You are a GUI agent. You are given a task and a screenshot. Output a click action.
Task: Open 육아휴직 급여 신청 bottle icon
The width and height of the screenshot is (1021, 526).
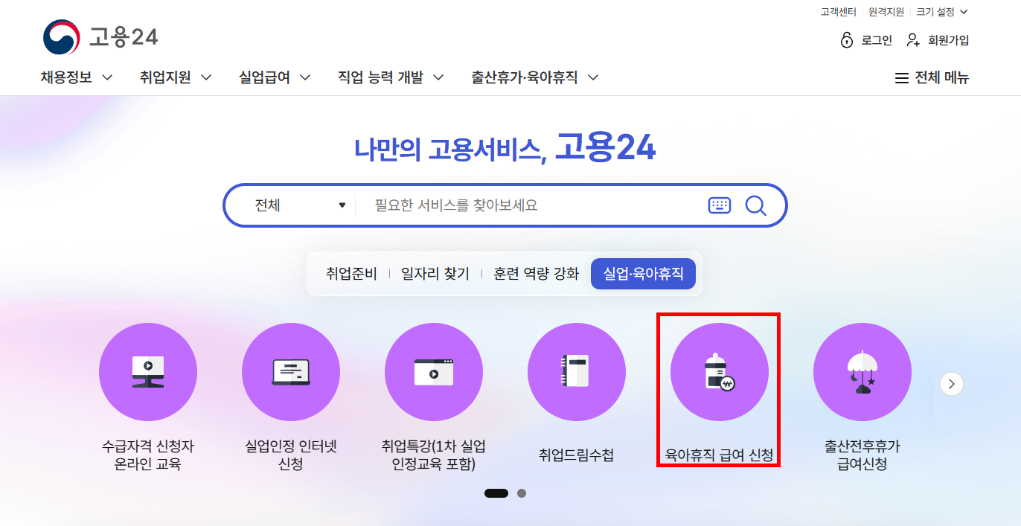click(x=720, y=372)
